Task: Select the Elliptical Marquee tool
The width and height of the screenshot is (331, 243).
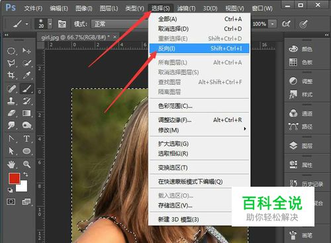Action: click(x=11, y=51)
